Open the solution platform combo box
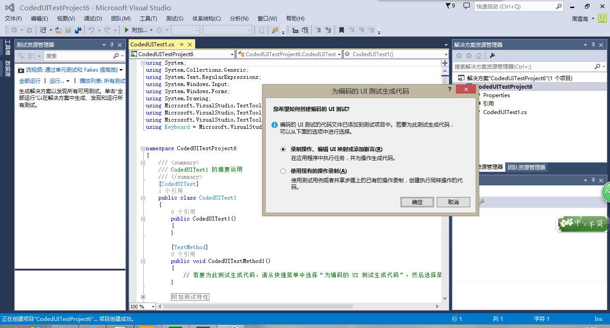Screen dimensions: 610x328 (227, 30)
